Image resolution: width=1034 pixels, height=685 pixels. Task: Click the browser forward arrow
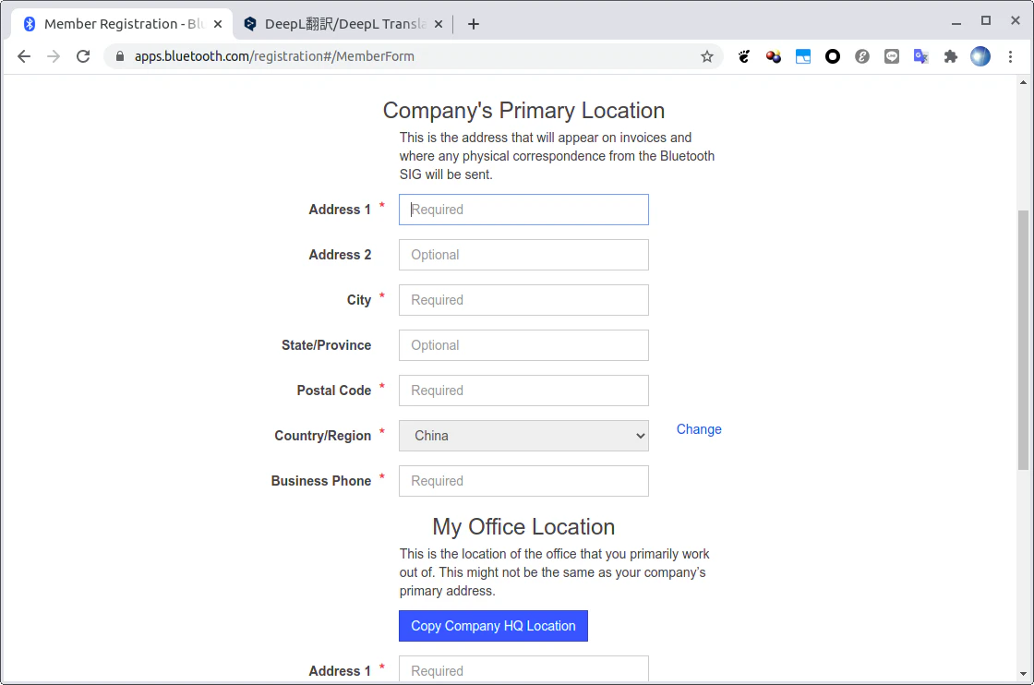pos(54,56)
